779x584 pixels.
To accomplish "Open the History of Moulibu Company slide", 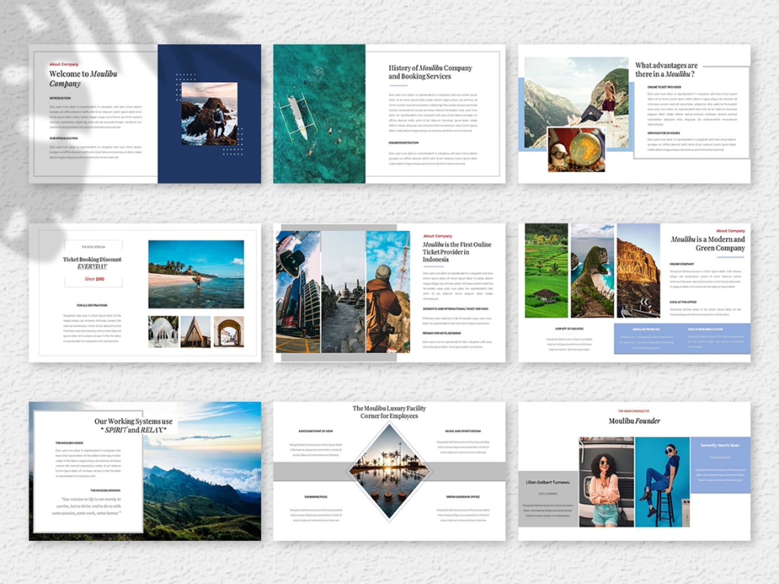I will pyautogui.click(x=389, y=114).
